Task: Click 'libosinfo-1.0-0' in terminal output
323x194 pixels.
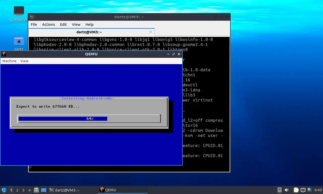Action: pyautogui.click(x=194, y=39)
